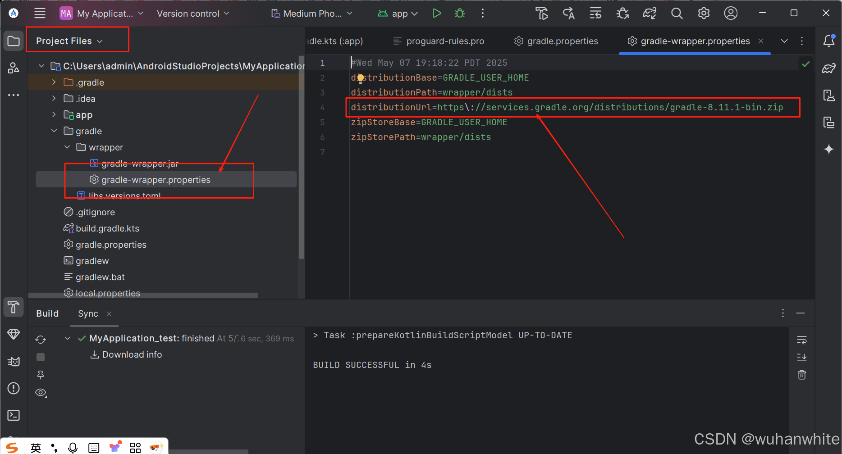Viewport: 842px width, 454px height.
Task: Open Gemini sparkle icon on right sidebar
Action: [829, 149]
